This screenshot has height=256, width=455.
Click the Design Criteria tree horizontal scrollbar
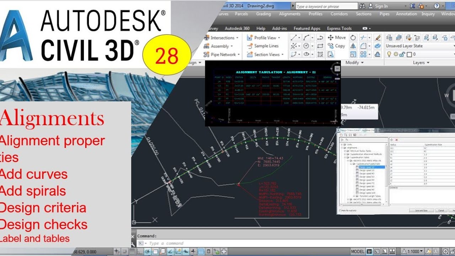coord(362,204)
